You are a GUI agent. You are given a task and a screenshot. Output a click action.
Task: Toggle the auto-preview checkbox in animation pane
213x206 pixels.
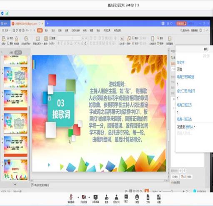(x=172, y=182)
